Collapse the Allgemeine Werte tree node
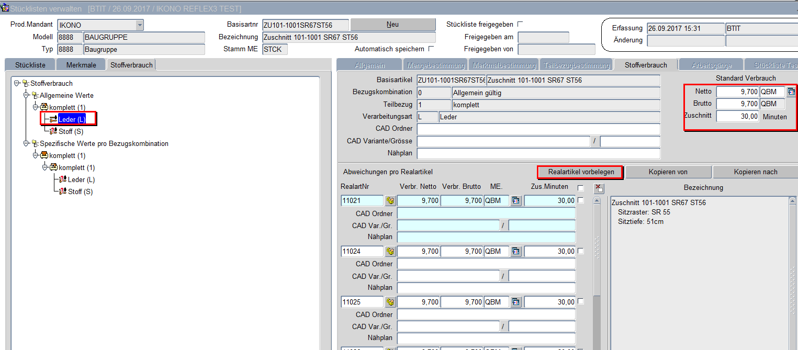The width and height of the screenshot is (798, 350). click(x=26, y=95)
